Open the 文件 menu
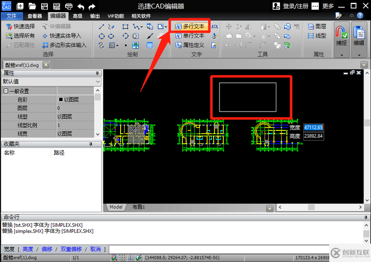Viewport: 371px width, 262px height. coord(12,16)
